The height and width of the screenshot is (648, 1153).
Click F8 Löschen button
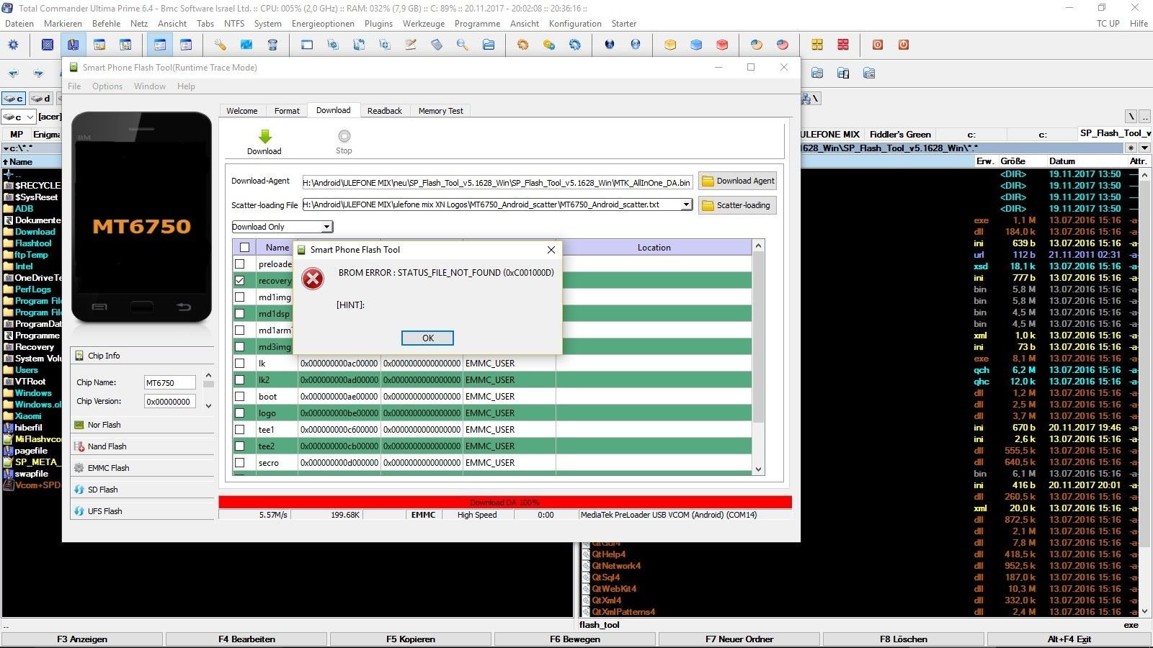(904, 639)
